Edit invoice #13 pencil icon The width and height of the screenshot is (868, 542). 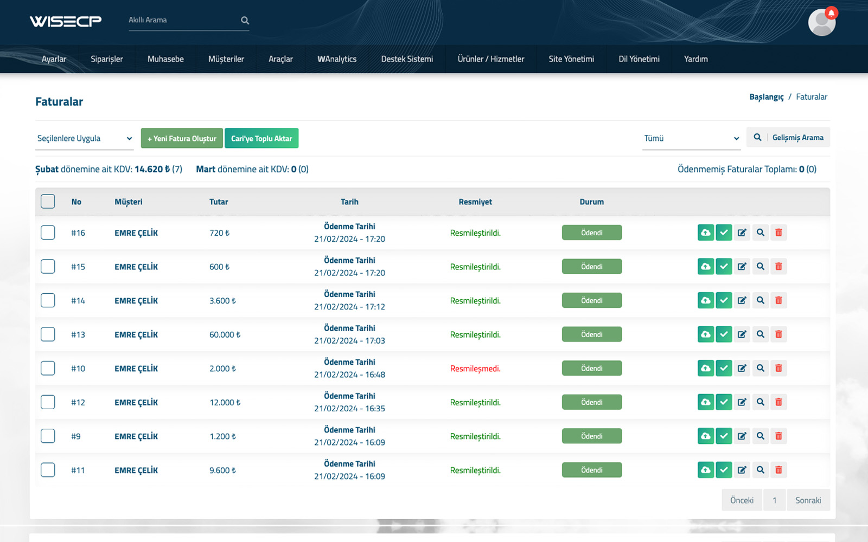pos(742,334)
